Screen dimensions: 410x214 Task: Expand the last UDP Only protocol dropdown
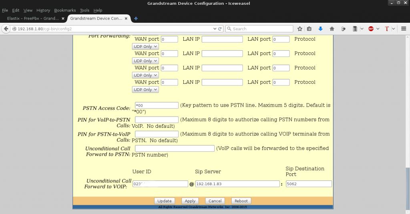pyautogui.click(x=145, y=90)
